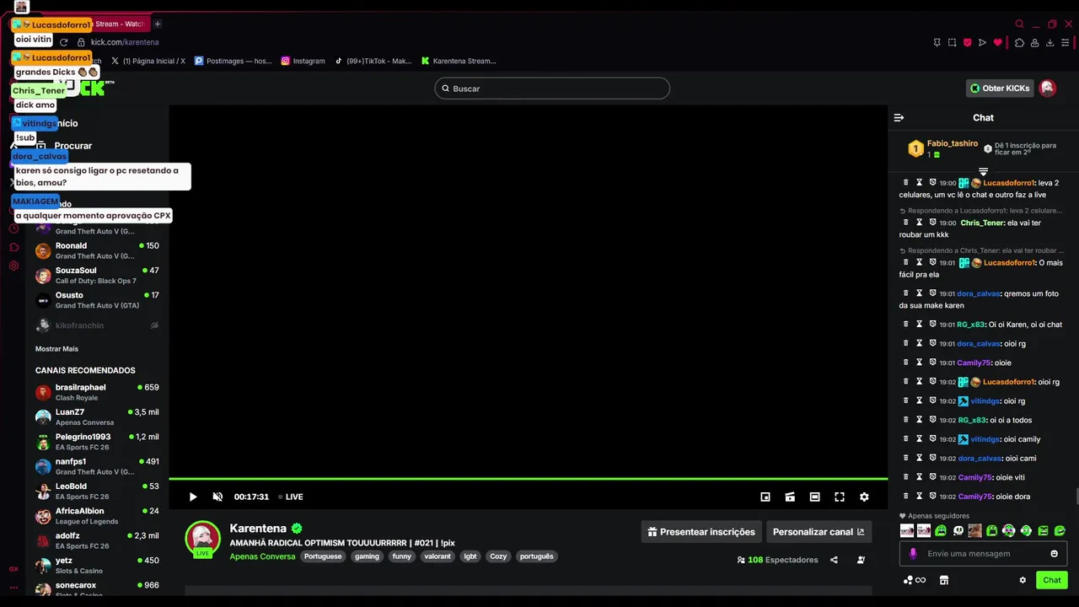This screenshot has height=607, width=1079.
Task: Delete dora_calvas 'qremos um foto' message
Action: (906, 293)
